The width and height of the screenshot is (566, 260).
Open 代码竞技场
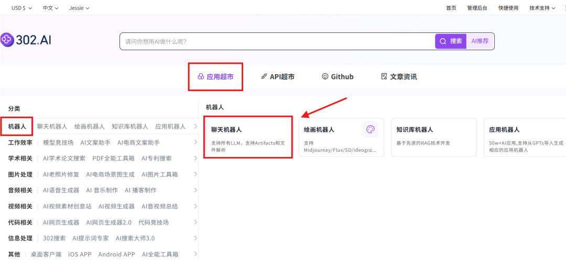coord(154,222)
